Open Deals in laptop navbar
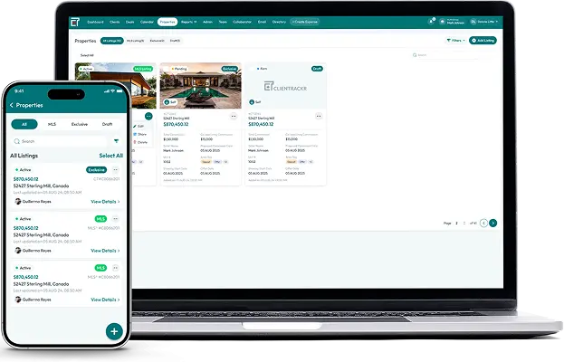The width and height of the screenshot is (564, 362). 129,22
